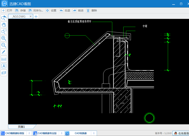
Task: Click the 打开 label in toolbar
Action: 10,11
